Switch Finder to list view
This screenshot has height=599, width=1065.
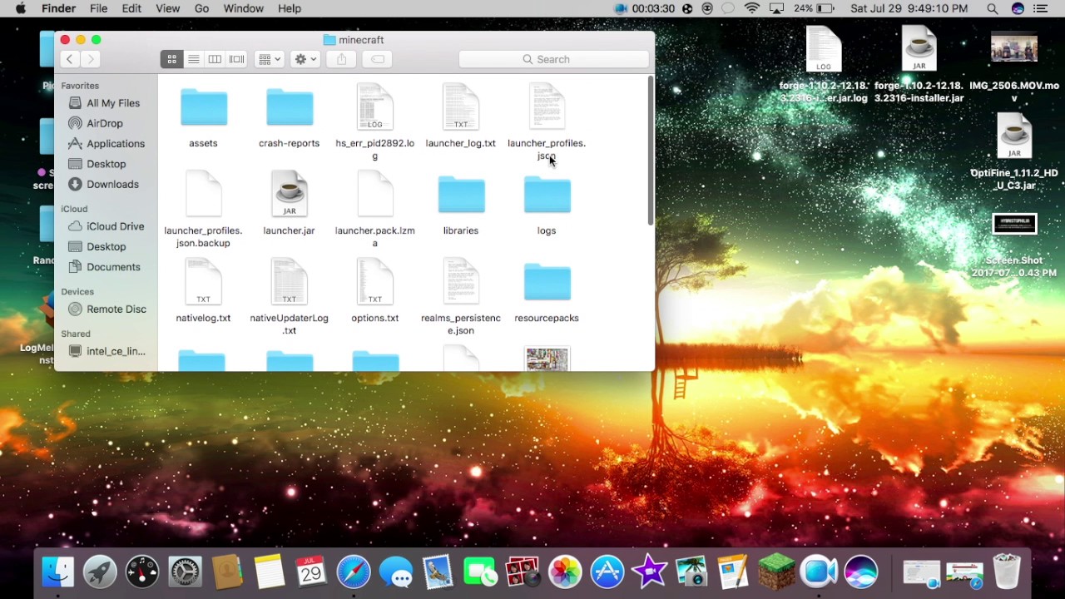193,59
